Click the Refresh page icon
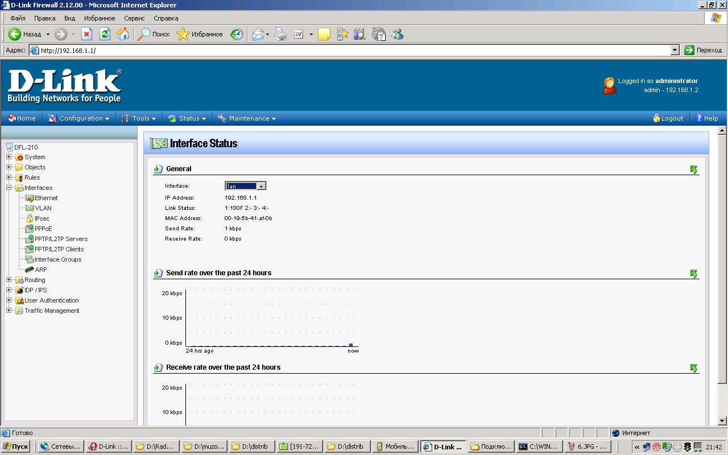 coord(105,34)
